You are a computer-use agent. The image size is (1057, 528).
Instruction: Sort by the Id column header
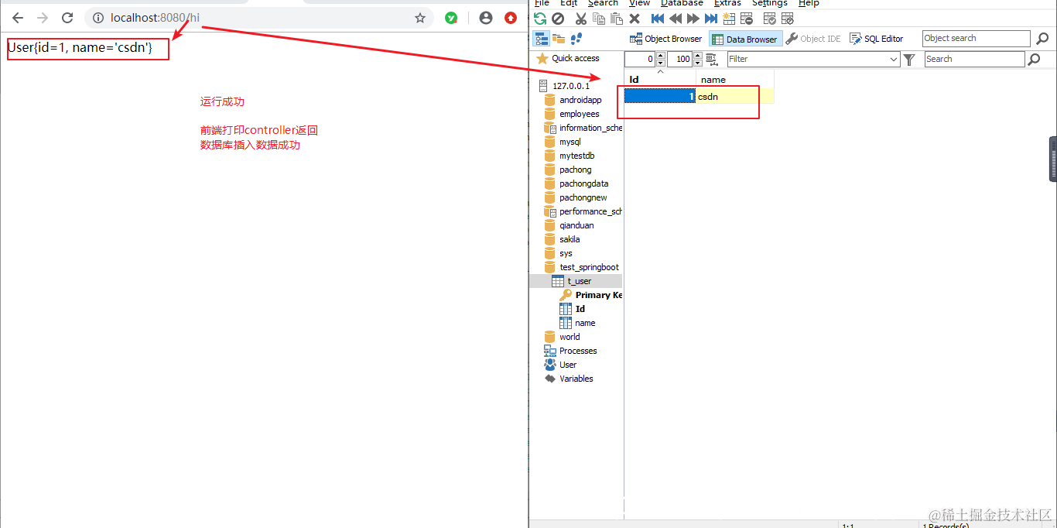pos(660,79)
